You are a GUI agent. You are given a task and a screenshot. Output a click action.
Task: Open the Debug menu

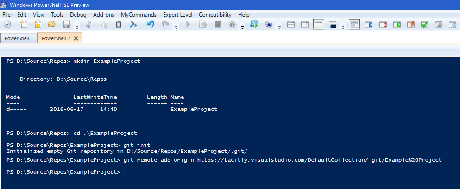(x=78, y=15)
